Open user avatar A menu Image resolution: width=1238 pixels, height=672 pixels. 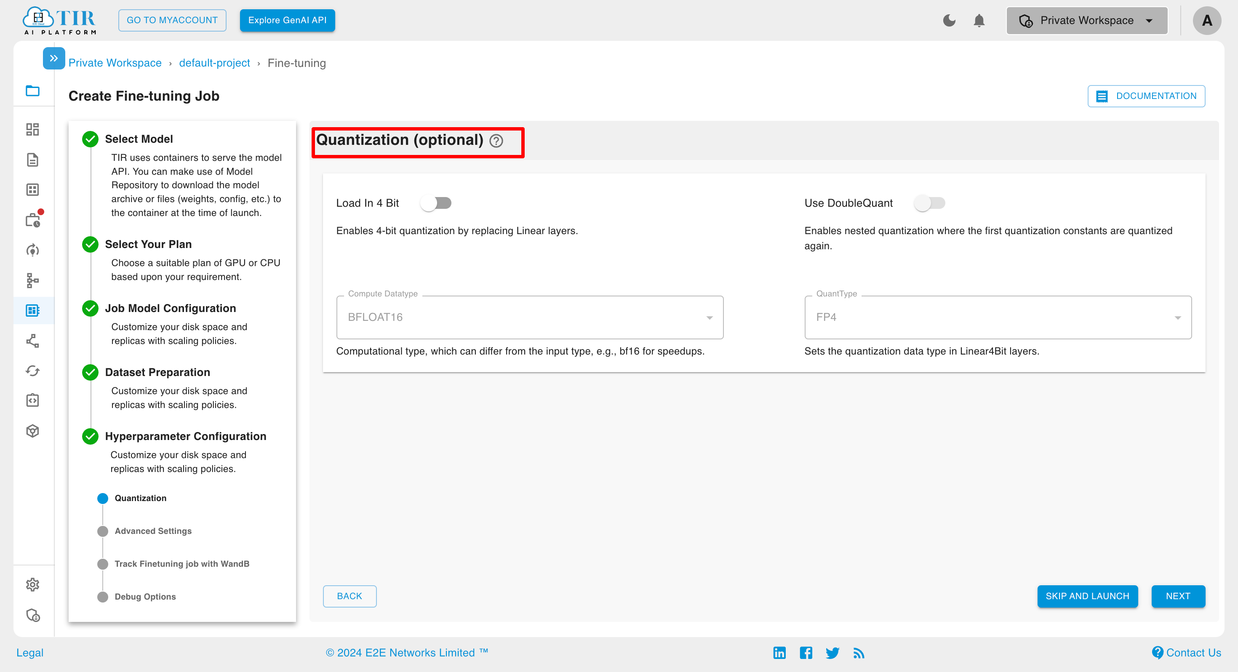pyautogui.click(x=1207, y=20)
